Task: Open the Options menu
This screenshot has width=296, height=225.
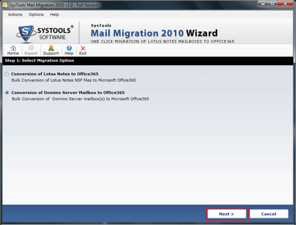Action: click(x=36, y=15)
